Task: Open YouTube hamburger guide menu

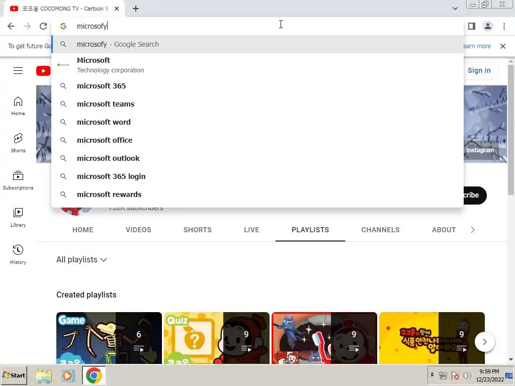Action: pyautogui.click(x=18, y=70)
